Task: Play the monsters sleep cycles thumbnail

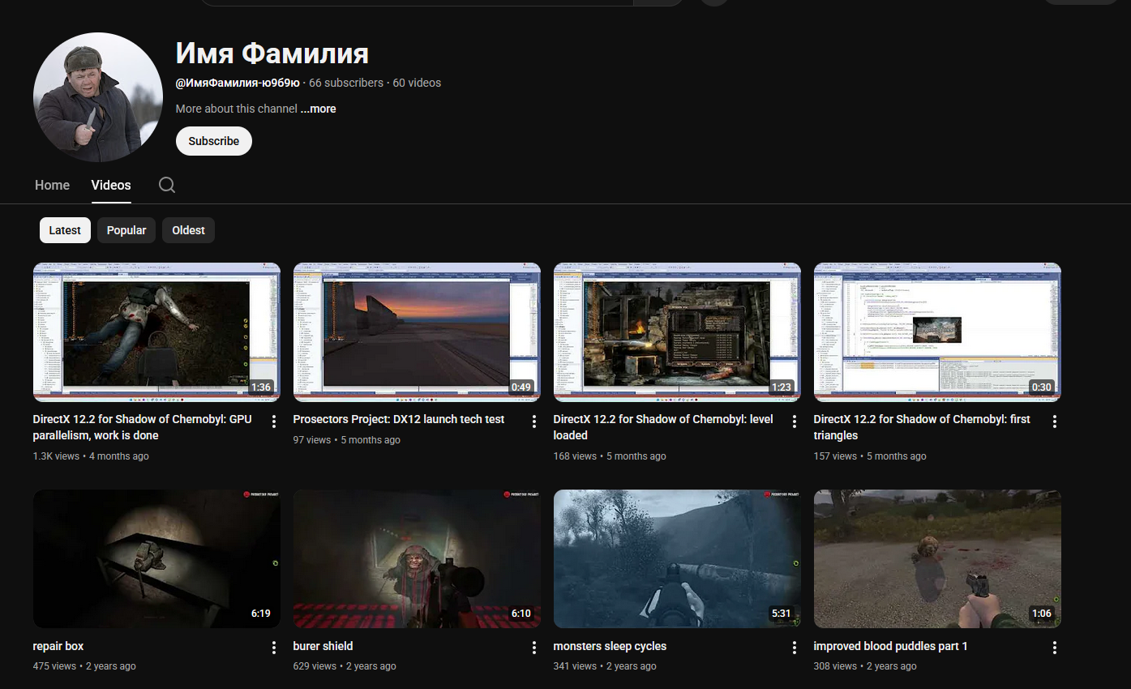Action: pyautogui.click(x=677, y=558)
